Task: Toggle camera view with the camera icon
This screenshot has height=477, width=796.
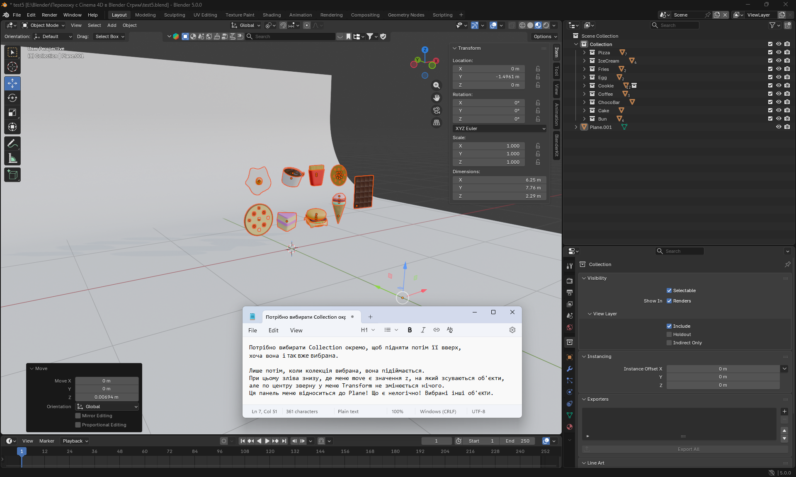Action: [x=437, y=110]
